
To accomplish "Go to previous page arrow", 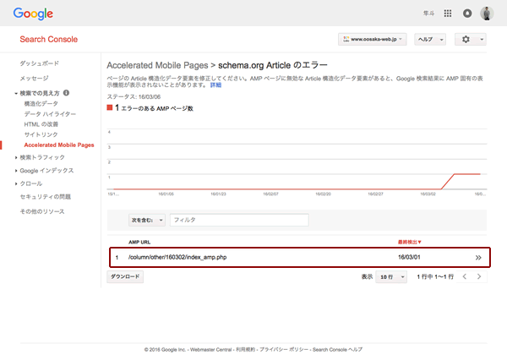I will [x=465, y=276].
